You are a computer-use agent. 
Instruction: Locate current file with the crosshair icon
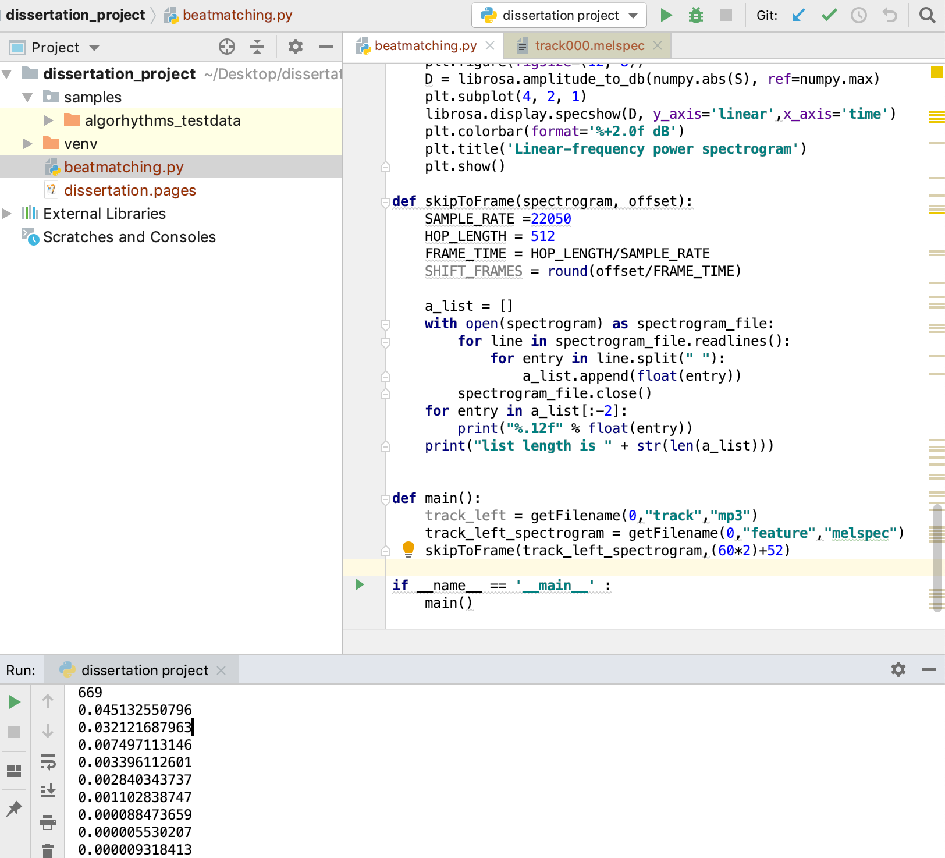tap(227, 47)
